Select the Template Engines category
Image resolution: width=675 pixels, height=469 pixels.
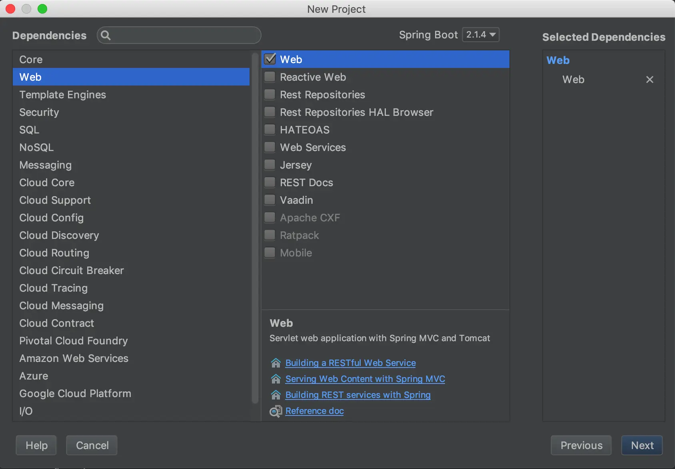tap(131, 94)
